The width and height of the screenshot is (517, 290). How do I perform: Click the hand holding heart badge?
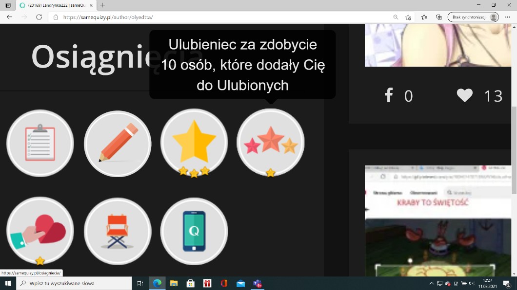coord(40,231)
